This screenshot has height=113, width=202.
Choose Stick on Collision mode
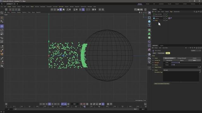tap(169, 58)
